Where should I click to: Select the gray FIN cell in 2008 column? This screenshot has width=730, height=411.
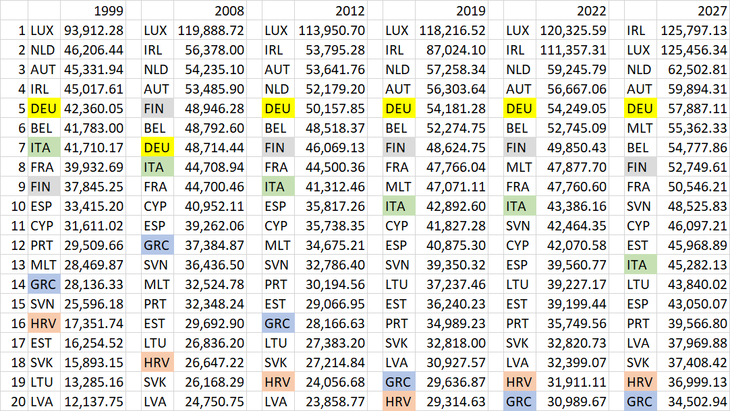(157, 108)
